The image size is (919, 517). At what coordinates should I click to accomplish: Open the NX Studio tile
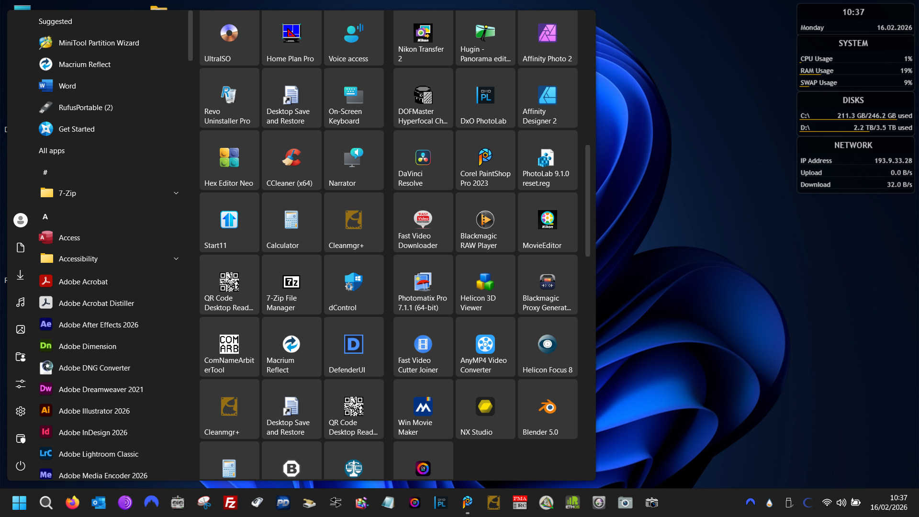pyautogui.click(x=485, y=409)
